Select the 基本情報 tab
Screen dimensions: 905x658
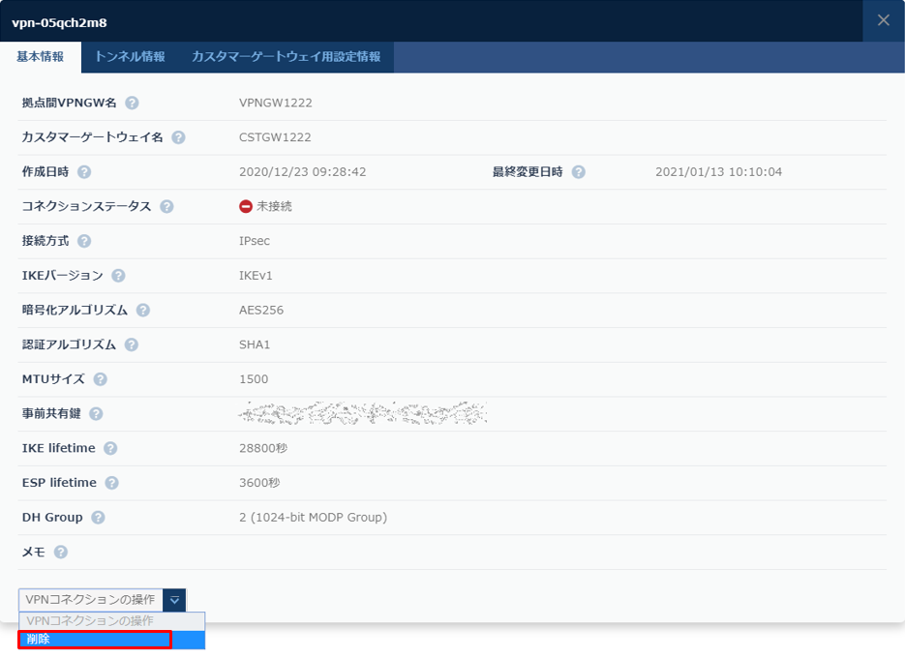click(41, 57)
